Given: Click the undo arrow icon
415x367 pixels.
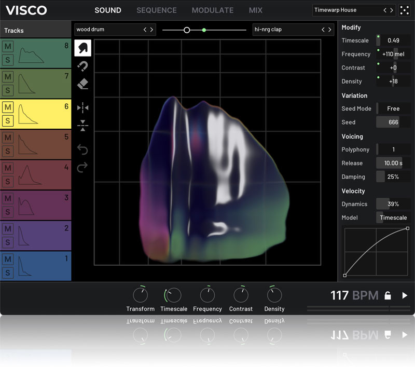Looking at the screenshot, I should pyautogui.click(x=82, y=150).
